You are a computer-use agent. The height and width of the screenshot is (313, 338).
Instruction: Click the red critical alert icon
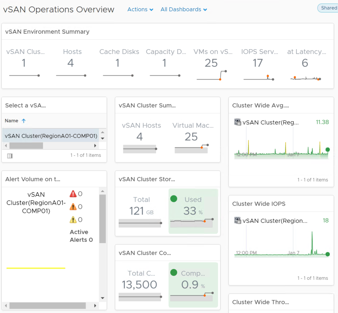(x=73, y=194)
